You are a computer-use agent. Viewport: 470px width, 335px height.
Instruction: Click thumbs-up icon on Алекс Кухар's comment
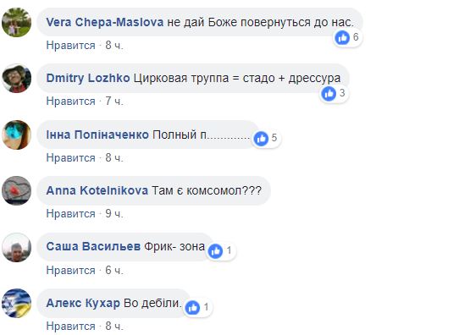point(192,307)
